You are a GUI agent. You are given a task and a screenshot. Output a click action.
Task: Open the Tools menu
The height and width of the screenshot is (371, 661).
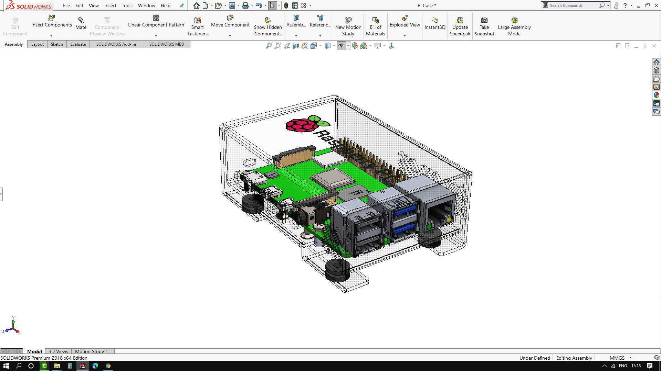[127, 5]
